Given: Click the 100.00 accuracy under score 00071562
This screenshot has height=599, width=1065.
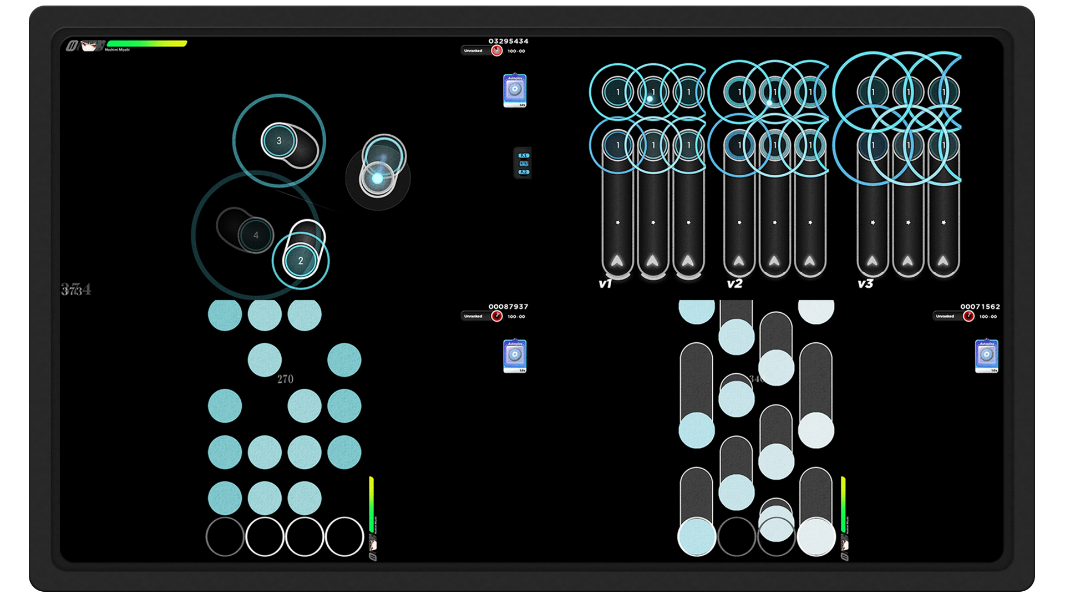Looking at the screenshot, I should click(x=988, y=317).
